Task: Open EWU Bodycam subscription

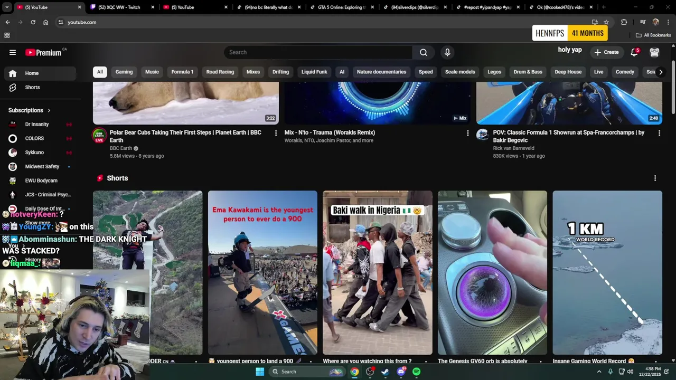Action: tap(40, 180)
